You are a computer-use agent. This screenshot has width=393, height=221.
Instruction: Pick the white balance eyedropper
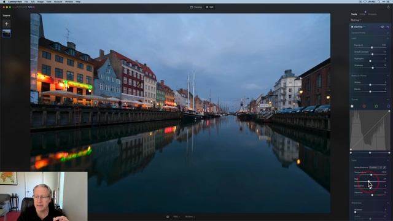pyautogui.click(x=384, y=168)
